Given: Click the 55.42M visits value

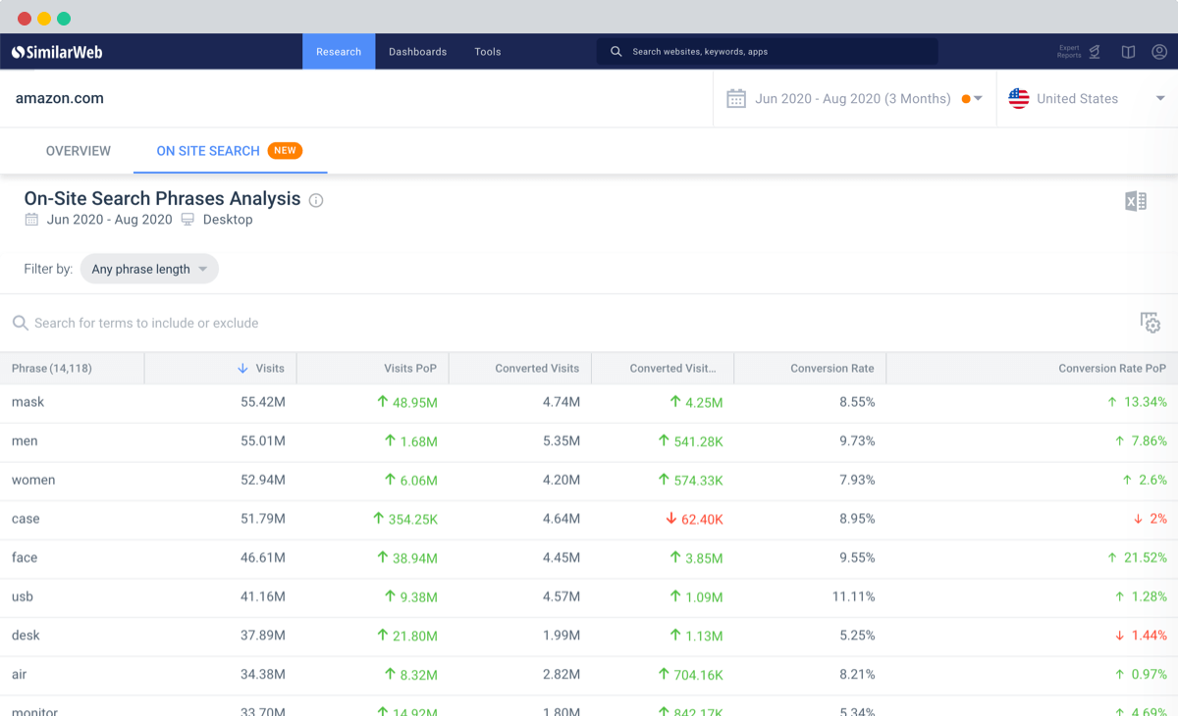Looking at the screenshot, I should pos(263,402).
